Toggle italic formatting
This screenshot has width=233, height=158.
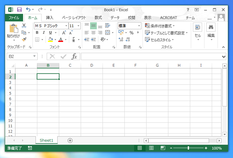[44, 32]
